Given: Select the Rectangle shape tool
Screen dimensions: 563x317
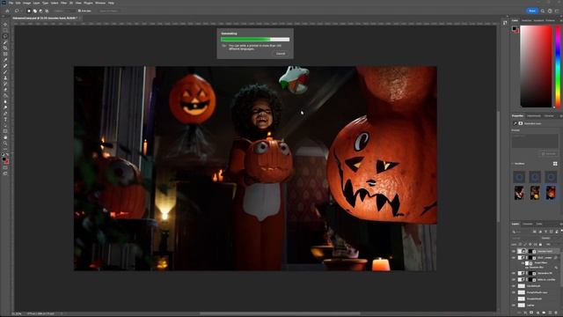Looking at the screenshot, I should click(5, 131).
